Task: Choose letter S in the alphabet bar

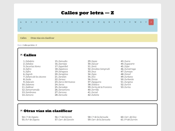Action: pos(114,22)
